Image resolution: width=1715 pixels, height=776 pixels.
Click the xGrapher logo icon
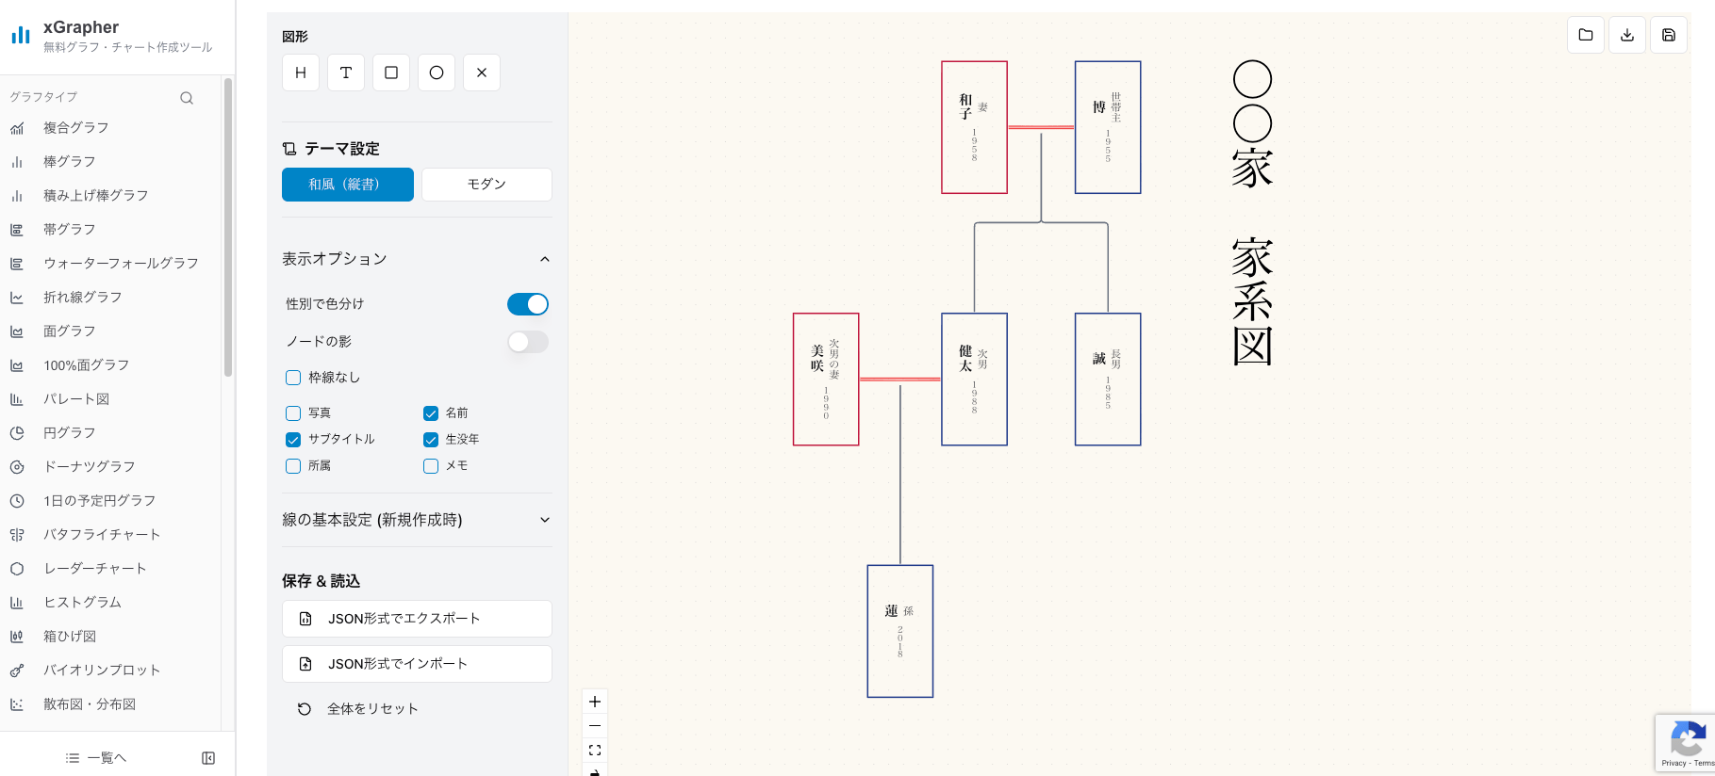click(x=21, y=35)
